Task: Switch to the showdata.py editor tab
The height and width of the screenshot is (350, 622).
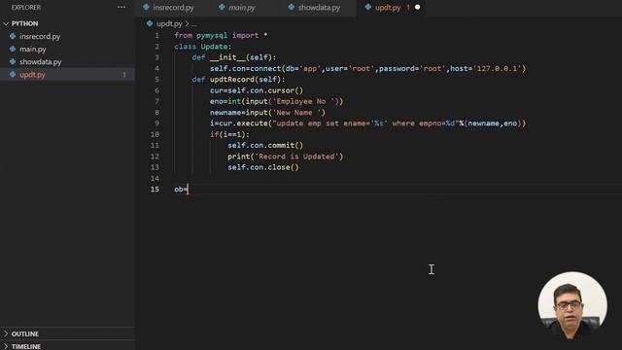Action: pos(319,8)
